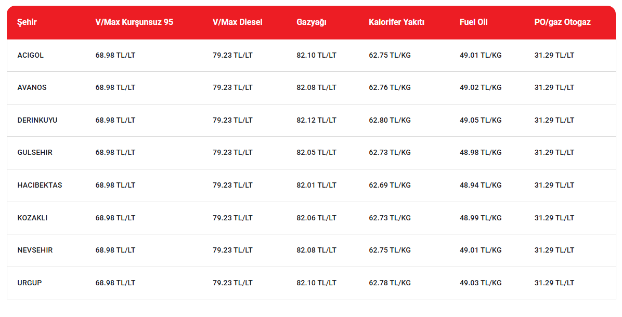Click DERINKUYU Otogaz price 31.29 TL/LT
This screenshot has width=622, height=317.
point(554,120)
